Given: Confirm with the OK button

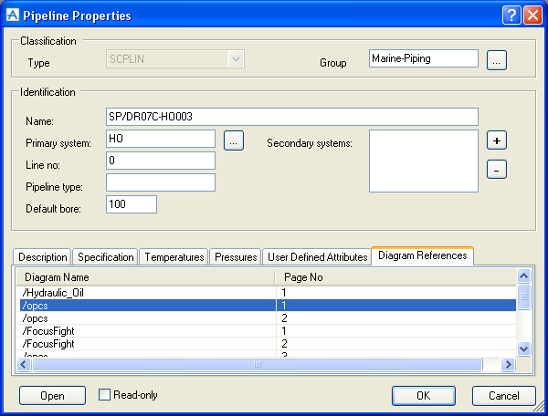Looking at the screenshot, I should (x=423, y=396).
